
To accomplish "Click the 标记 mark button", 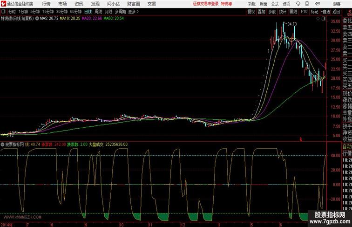I will [314, 12].
